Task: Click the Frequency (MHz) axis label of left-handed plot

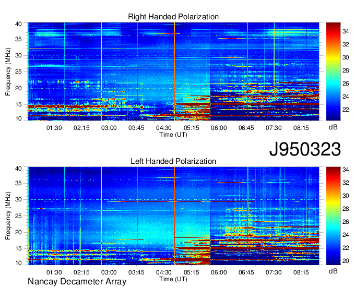Action: click(x=8, y=216)
